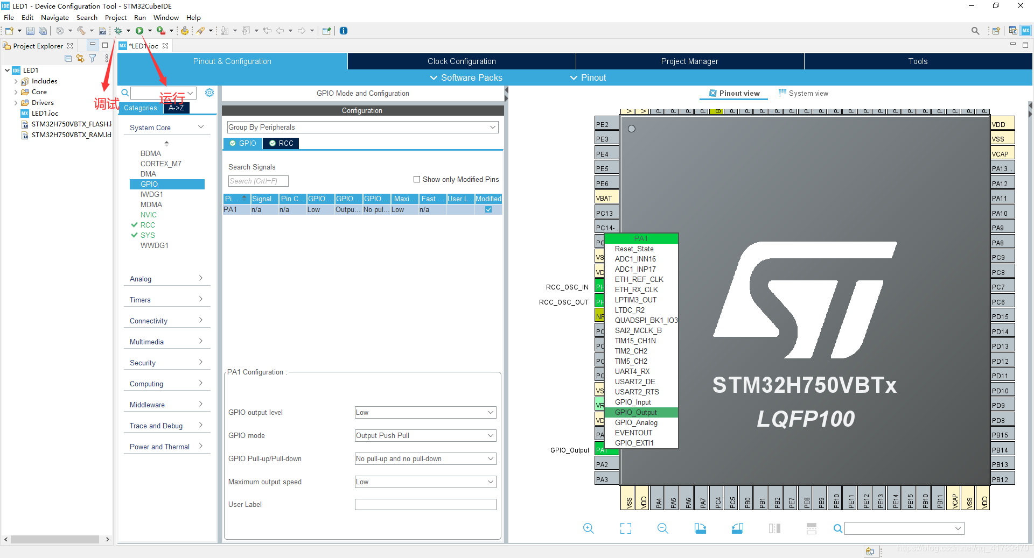
Task: Zoom out of the pinout view
Action: (x=663, y=528)
